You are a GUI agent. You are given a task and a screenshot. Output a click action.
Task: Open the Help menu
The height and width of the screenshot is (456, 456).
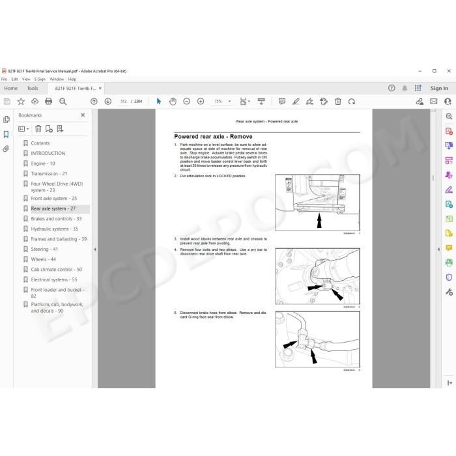point(72,79)
